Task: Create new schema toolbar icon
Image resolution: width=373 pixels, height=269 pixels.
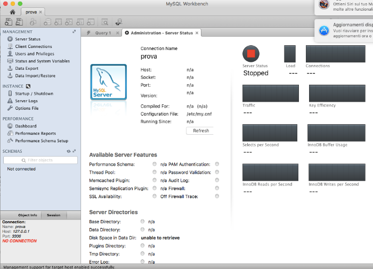Action: (x=47, y=22)
